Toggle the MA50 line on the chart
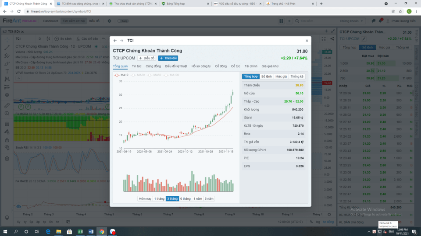Viewport: 421px width, 236px height. (x=154, y=75)
